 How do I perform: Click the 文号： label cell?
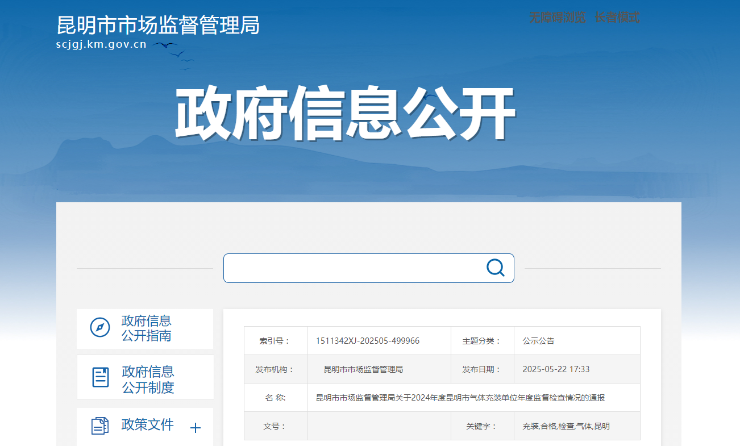[x=276, y=426]
